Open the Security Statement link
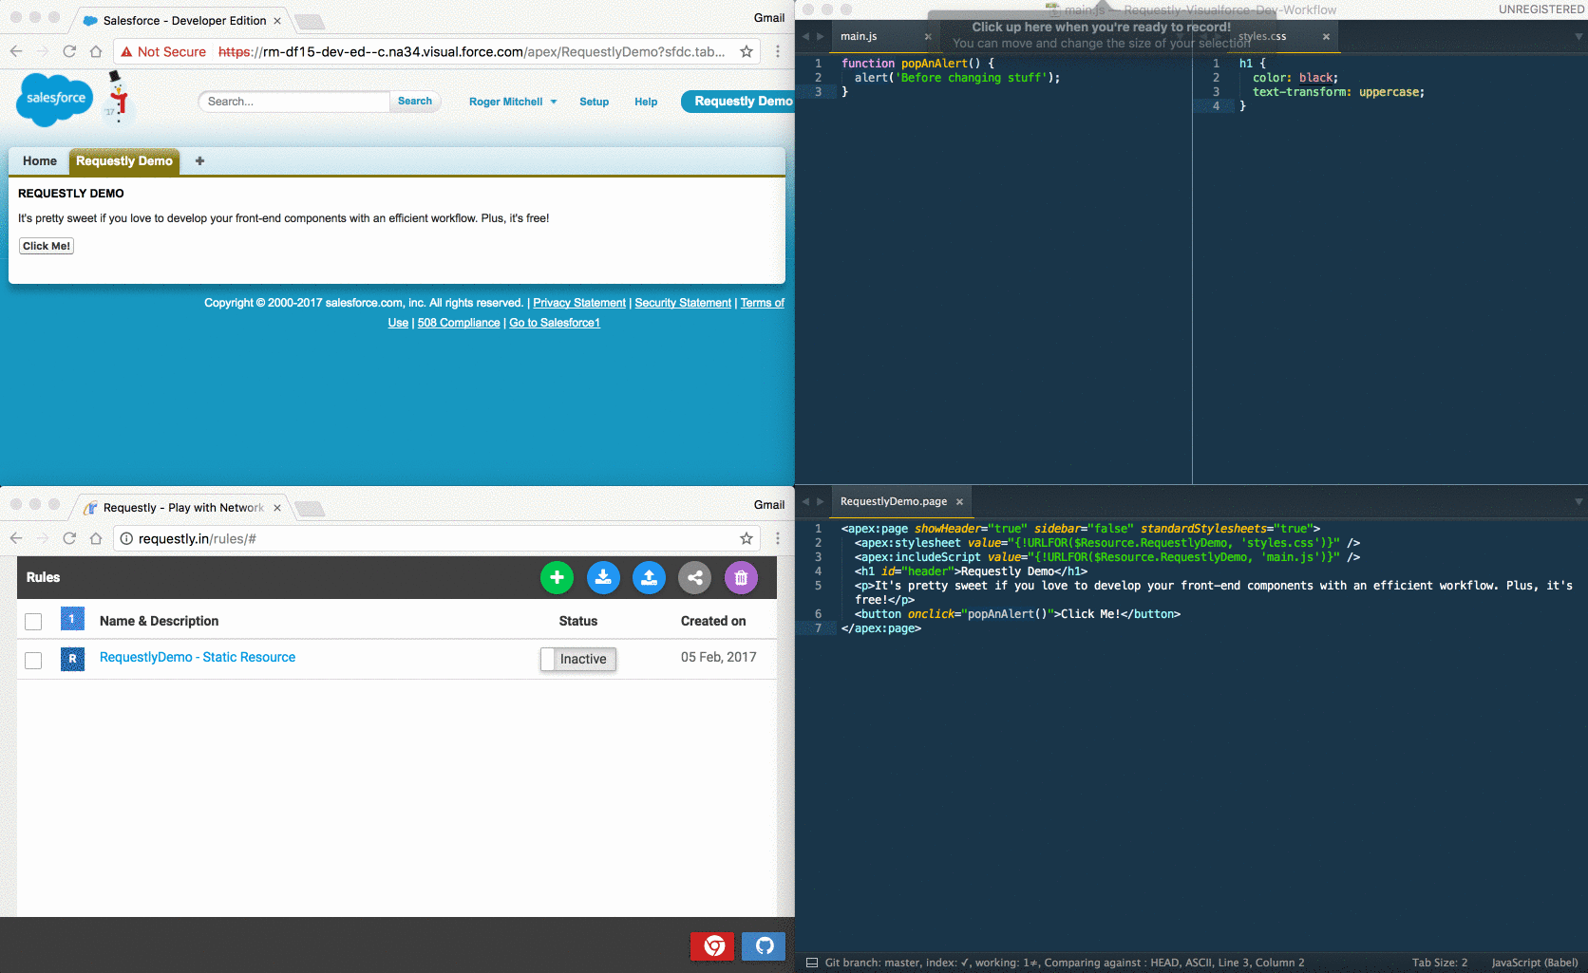 (683, 303)
